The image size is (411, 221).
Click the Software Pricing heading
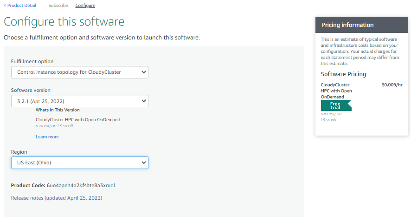(343, 74)
